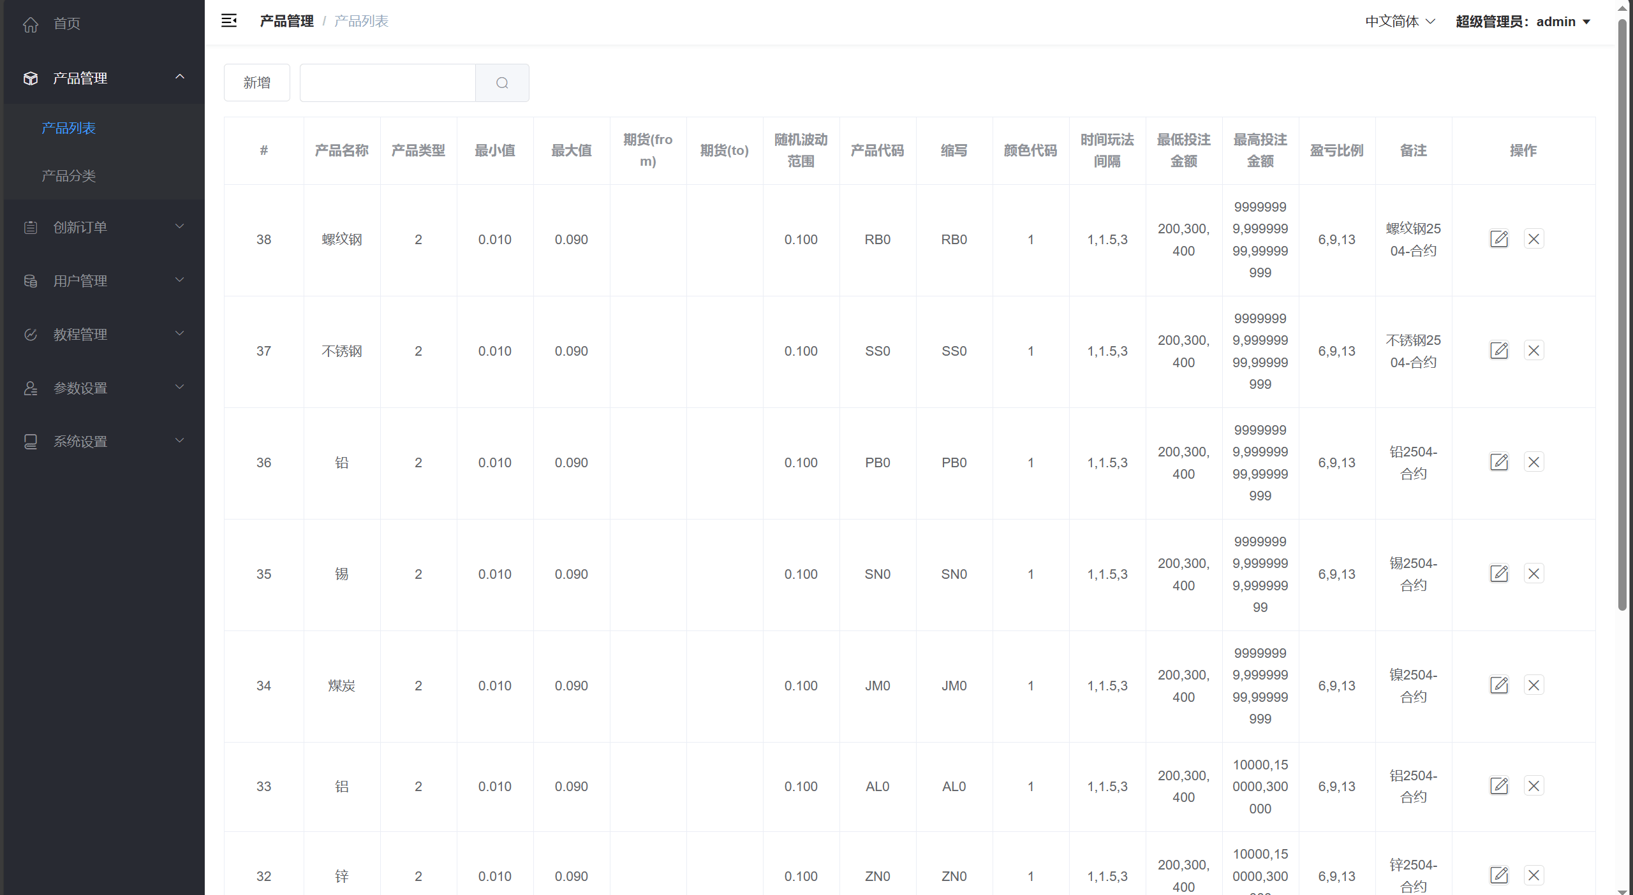Open the 产品分类 submenu item
This screenshot has height=895, width=1633.
[x=69, y=176]
